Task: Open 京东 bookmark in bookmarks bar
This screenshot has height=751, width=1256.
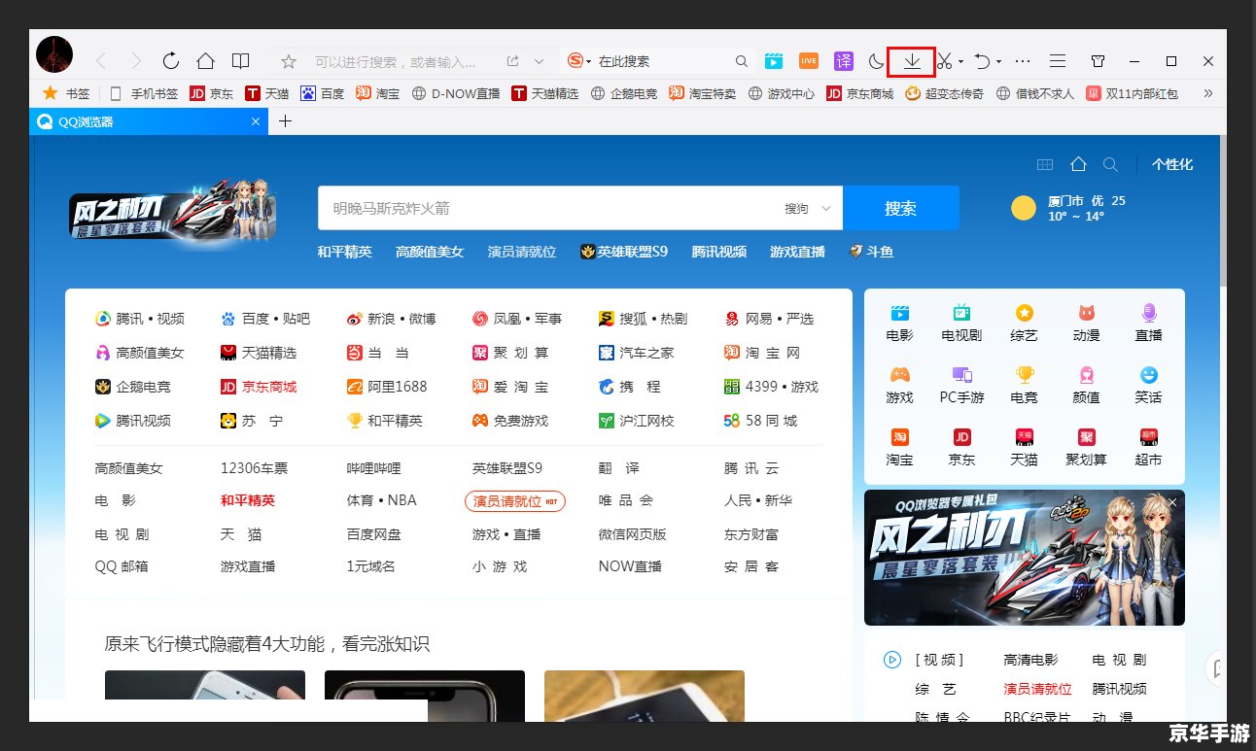Action: [211, 93]
